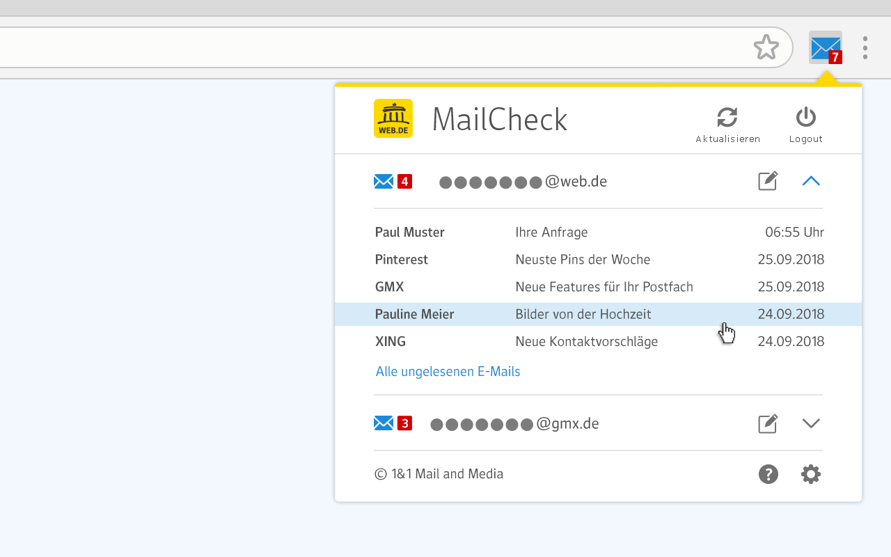Open Chrome's three-dot menu

point(865,47)
